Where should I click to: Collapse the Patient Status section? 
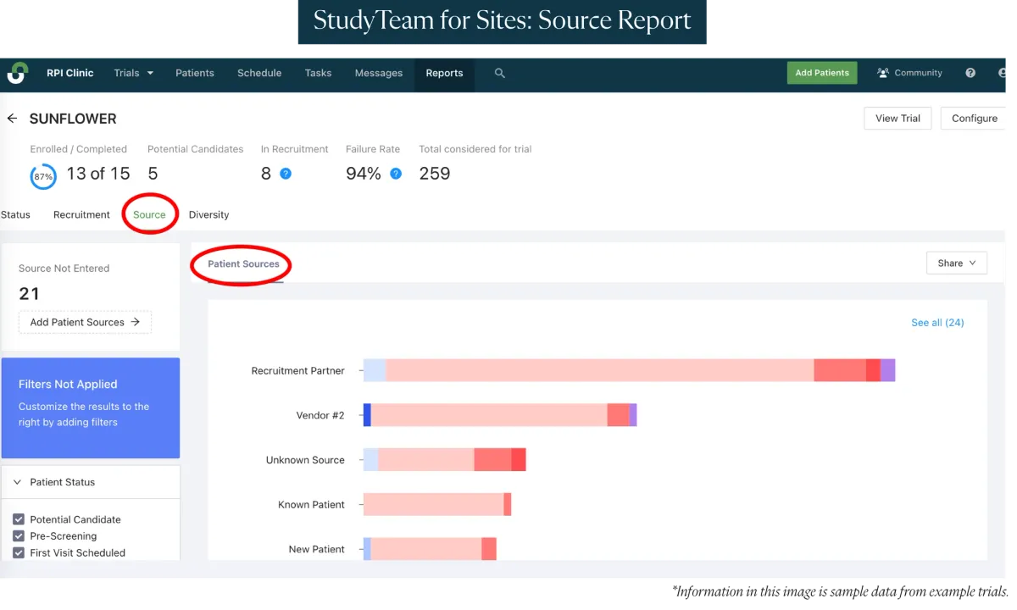(17, 481)
